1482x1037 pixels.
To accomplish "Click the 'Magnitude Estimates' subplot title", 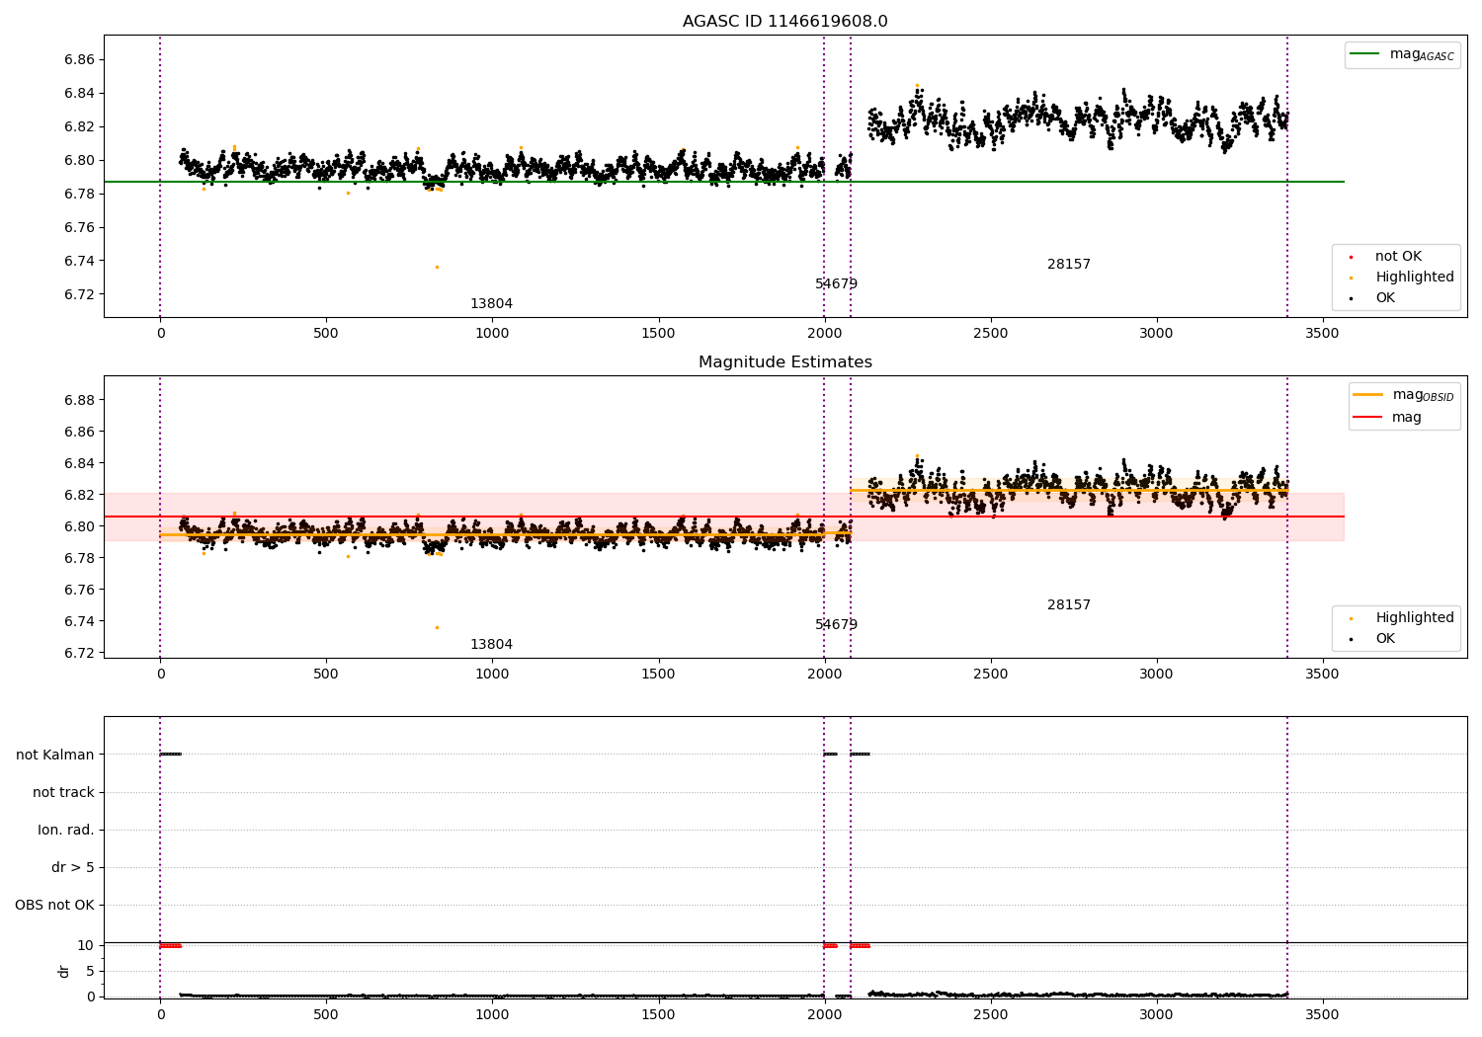I will [784, 362].
